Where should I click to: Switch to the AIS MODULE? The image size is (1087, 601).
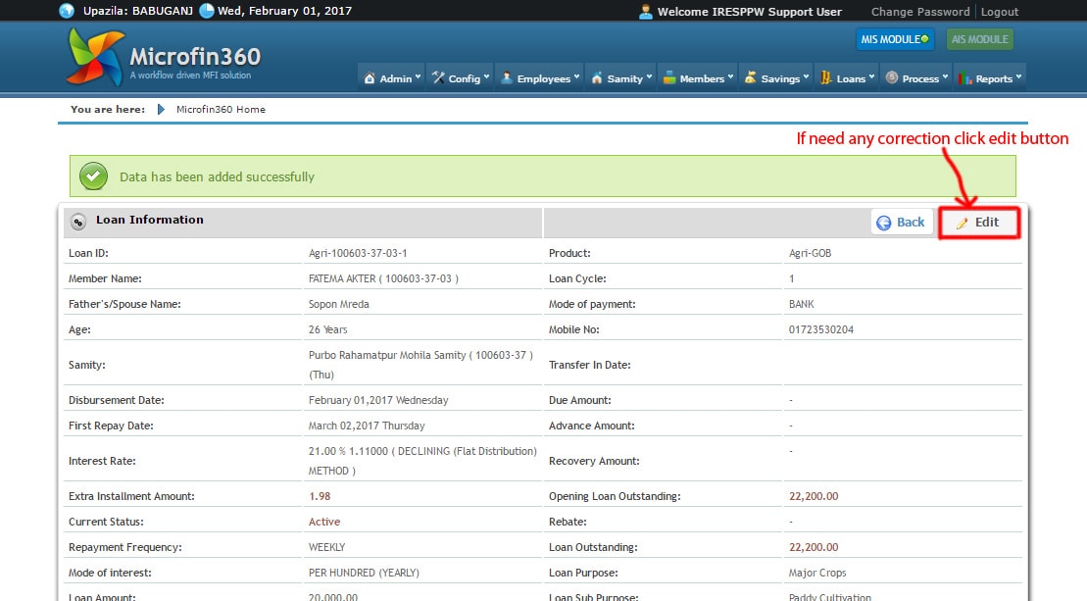click(x=980, y=40)
